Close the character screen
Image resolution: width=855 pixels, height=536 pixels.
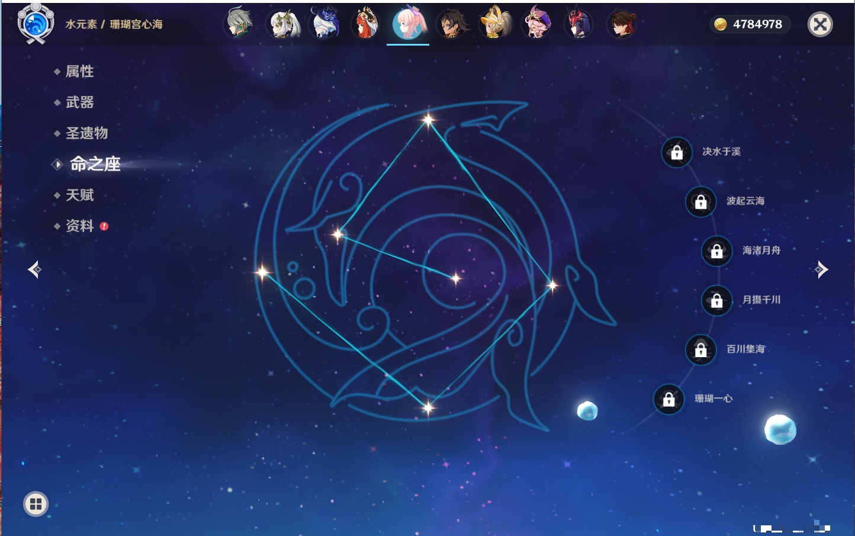click(820, 24)
